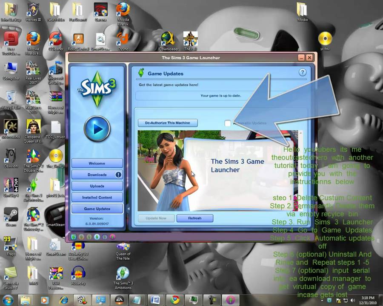Screen dimensions: 383x306
Task: Open the EA Download Manager taskbar icon
Action: 119,300
